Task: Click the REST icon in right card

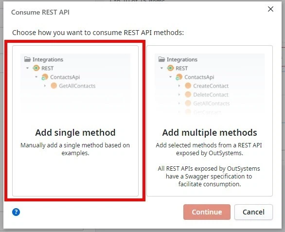Action: (170, 68)
